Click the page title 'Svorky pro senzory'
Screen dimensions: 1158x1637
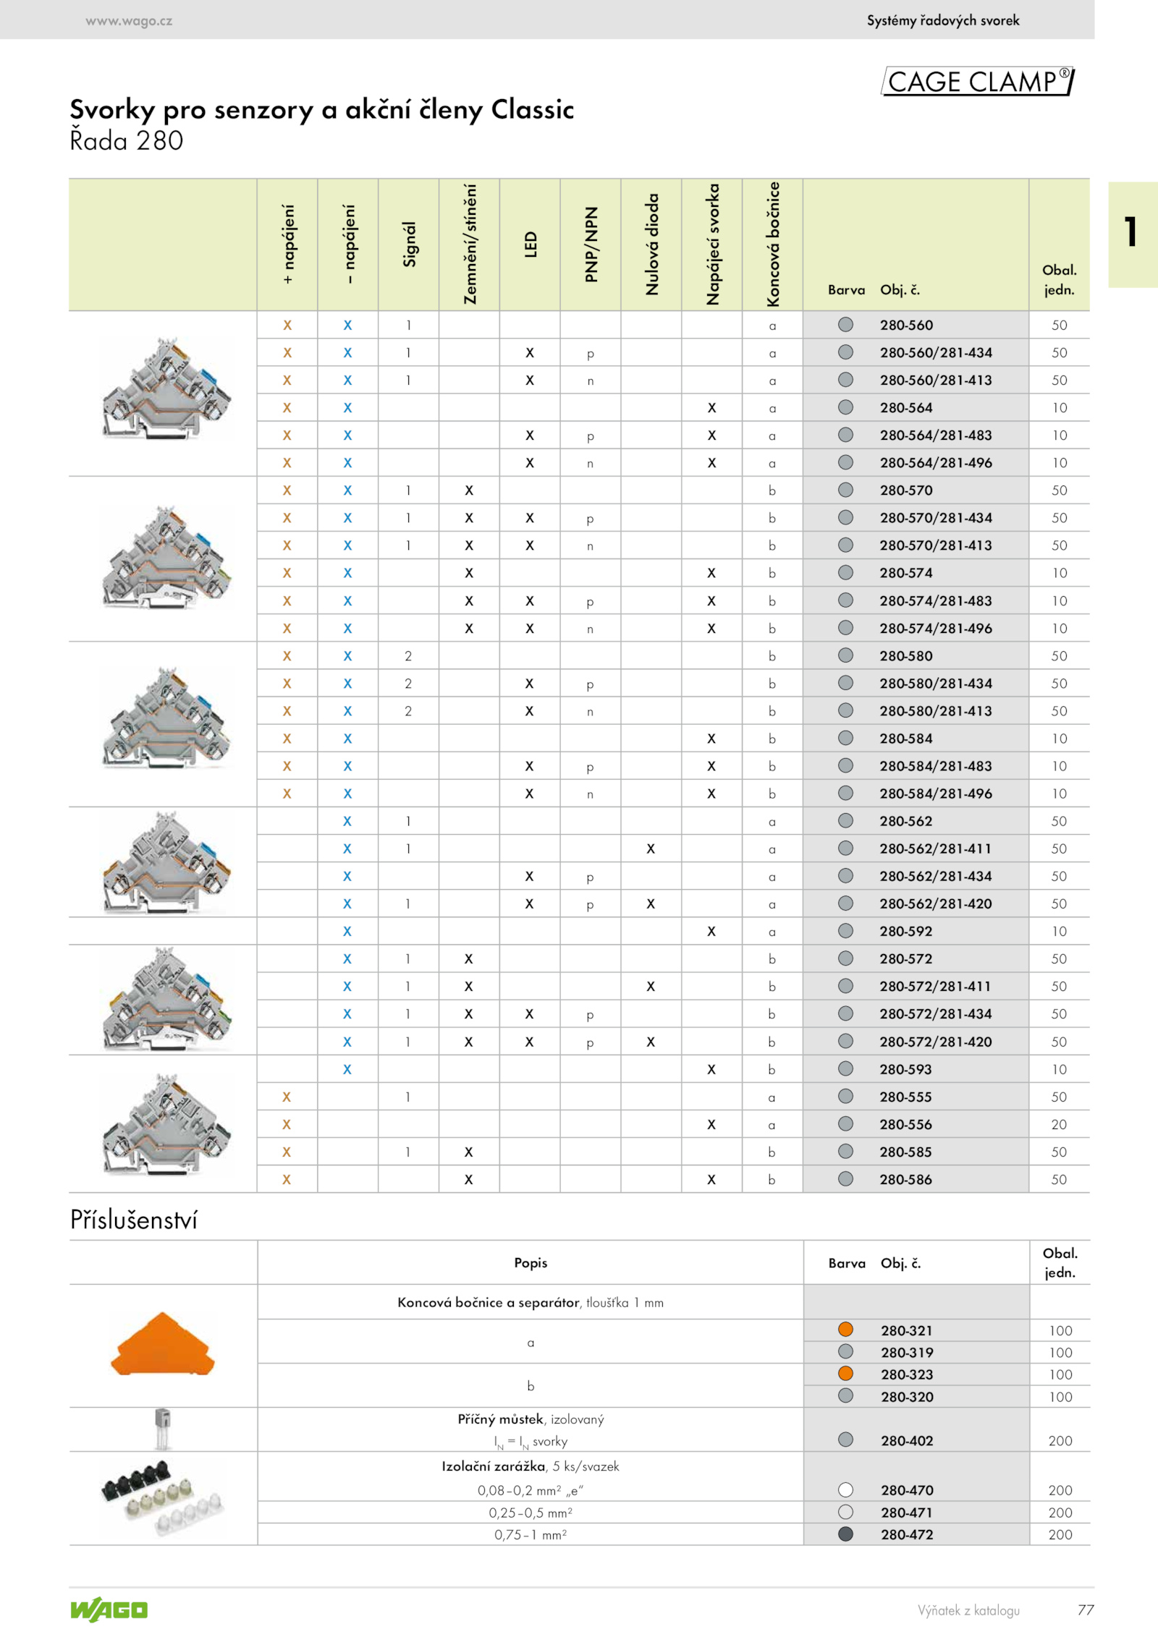[322, 110]
